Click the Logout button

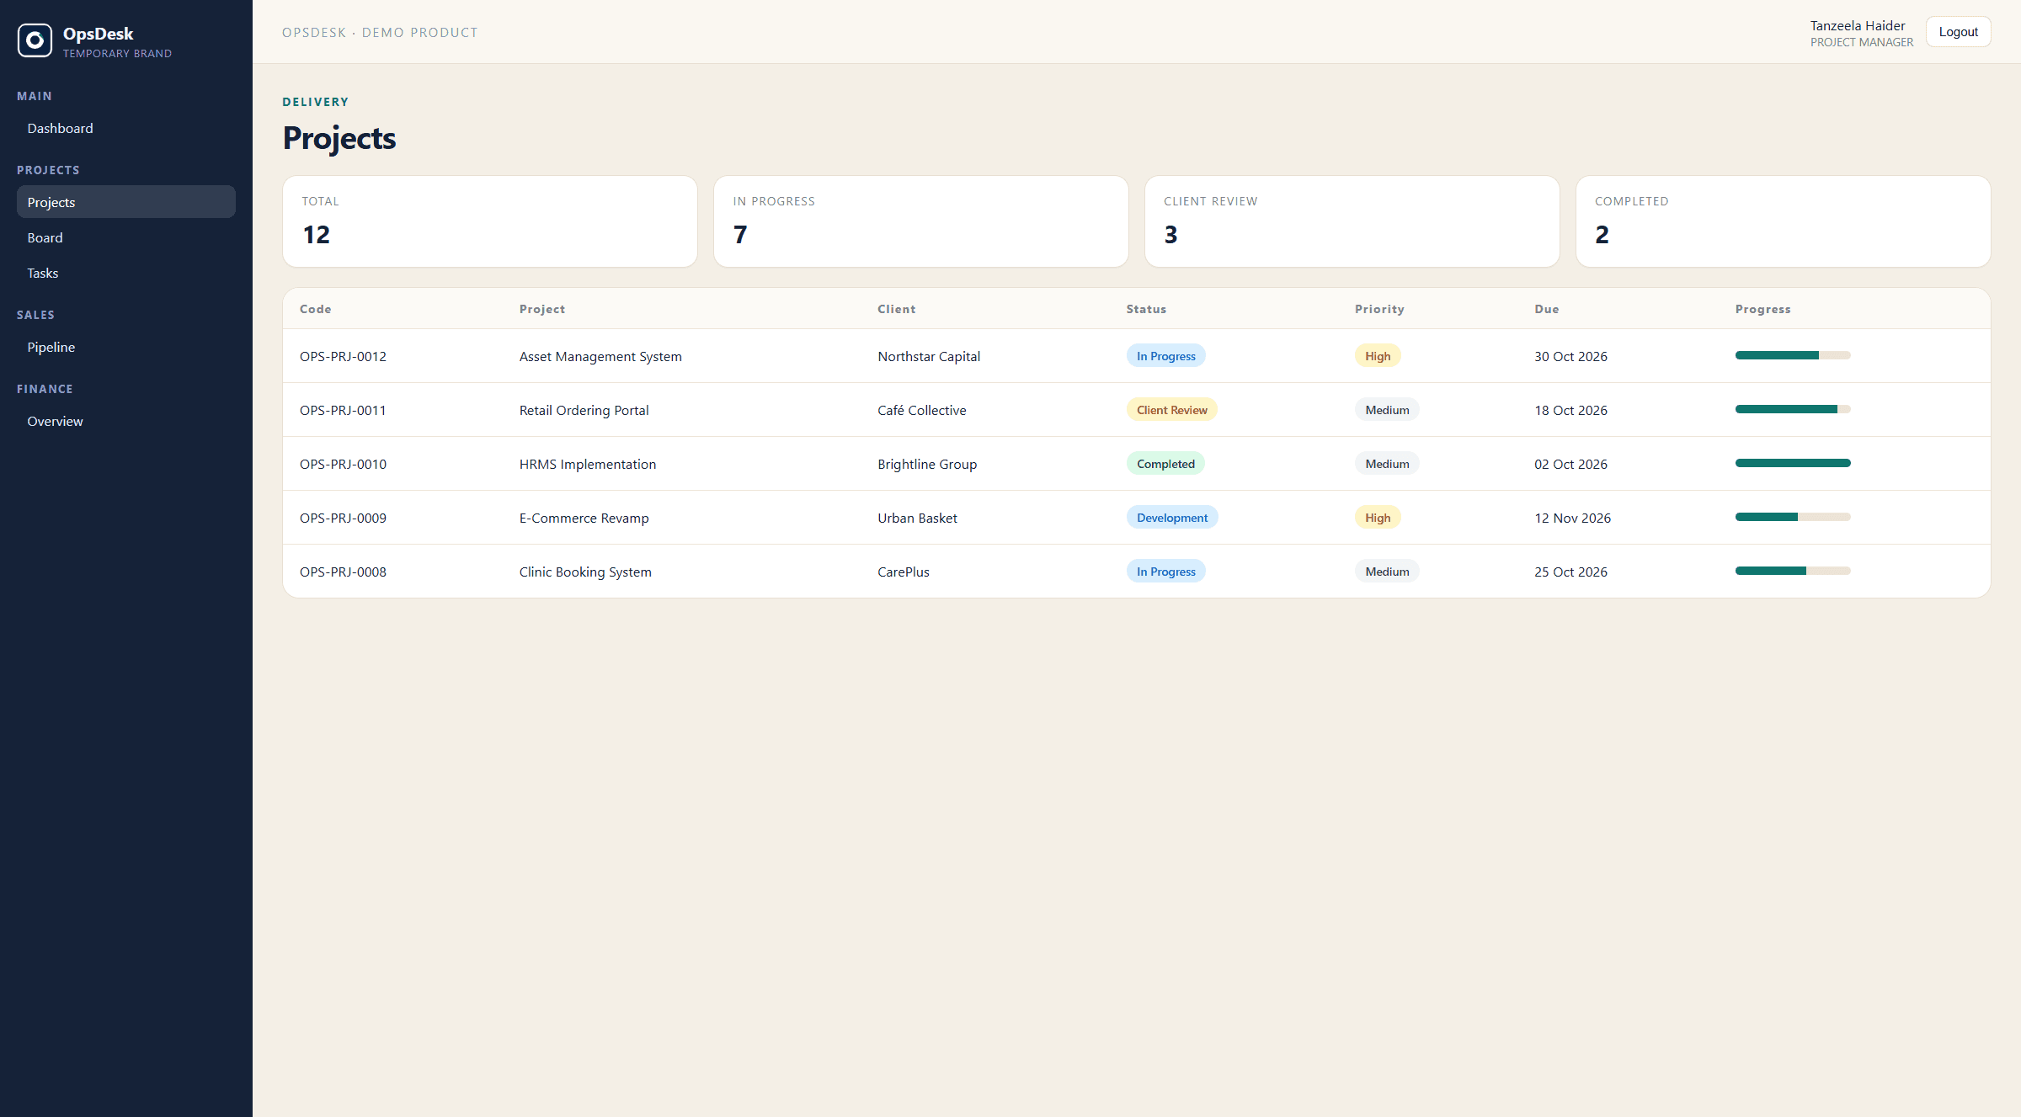1958,32
